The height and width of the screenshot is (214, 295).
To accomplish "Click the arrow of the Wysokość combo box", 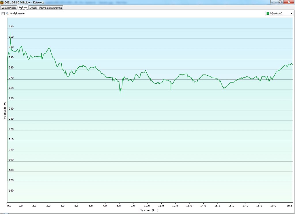I will 291,14.
